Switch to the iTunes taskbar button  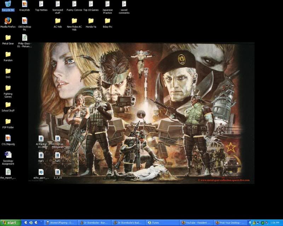pos(162,223)
